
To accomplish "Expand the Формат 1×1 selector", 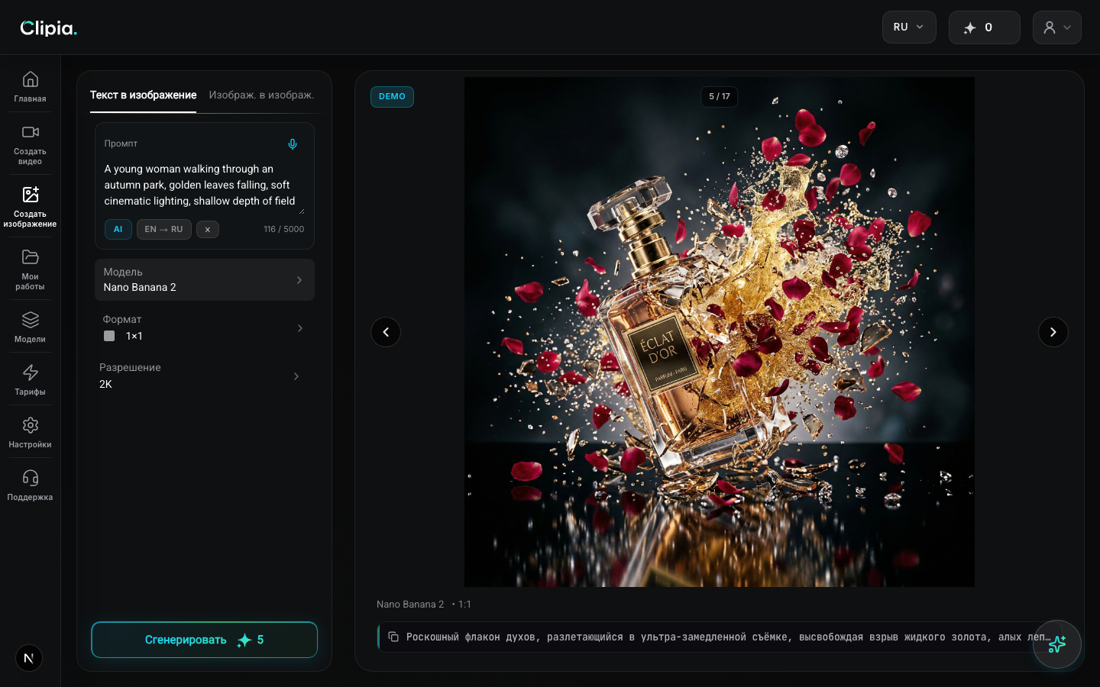I will click(205, 327).
